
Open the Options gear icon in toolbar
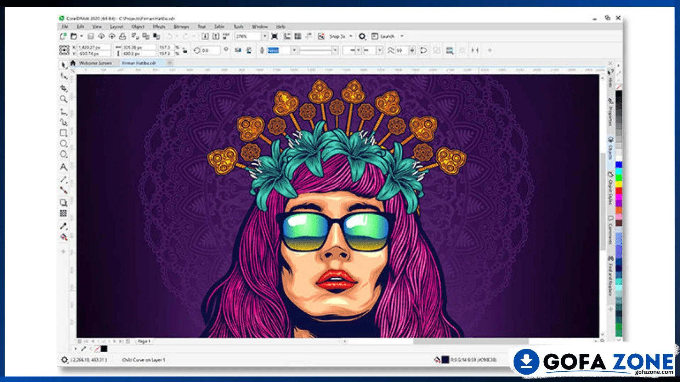click(x=362, y=36)
